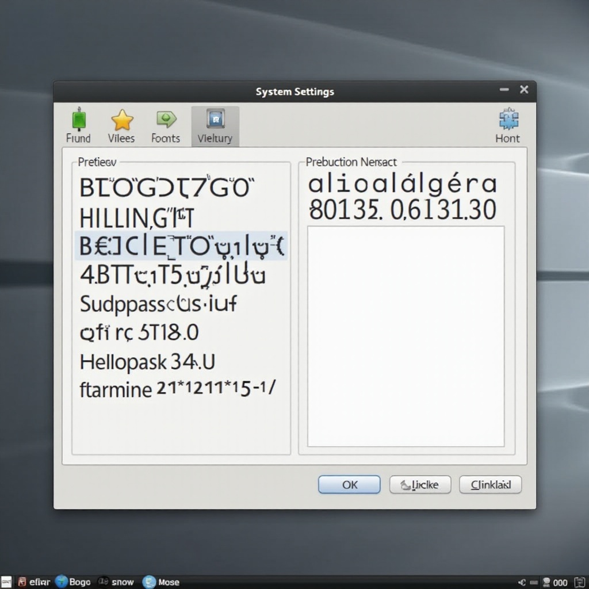Click the clipboard icon at tray's far right
589x589 pixels.
click(x=580, y=583)
